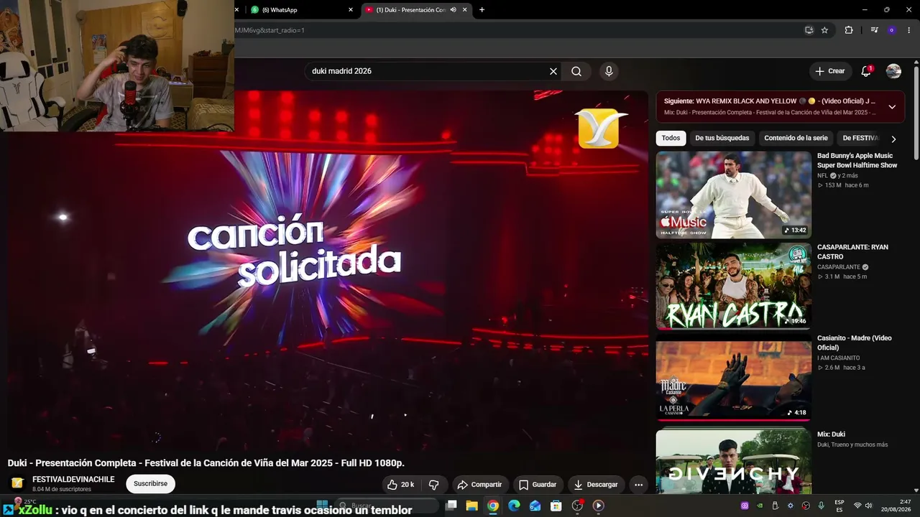Open the YouTube account avatar menu

[893, 71]
